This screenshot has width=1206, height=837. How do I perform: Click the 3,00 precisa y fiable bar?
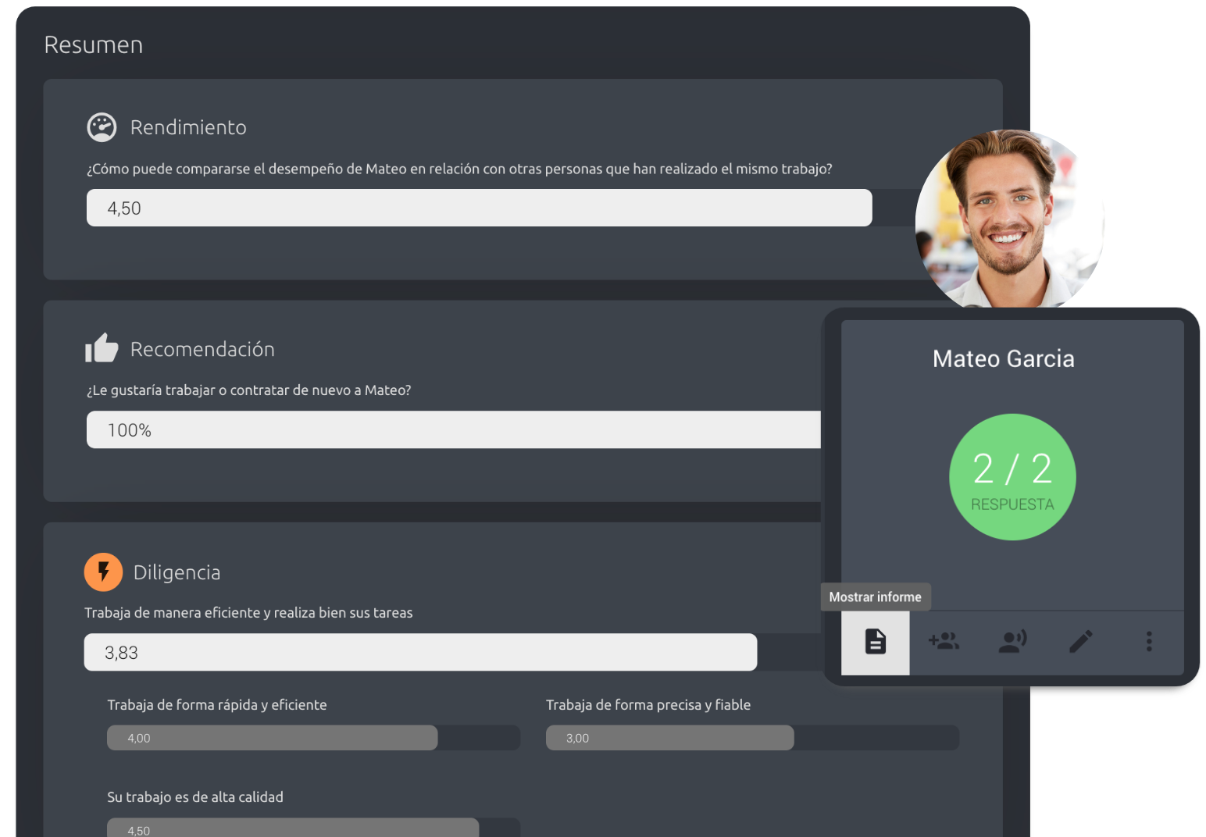(669, 738)
